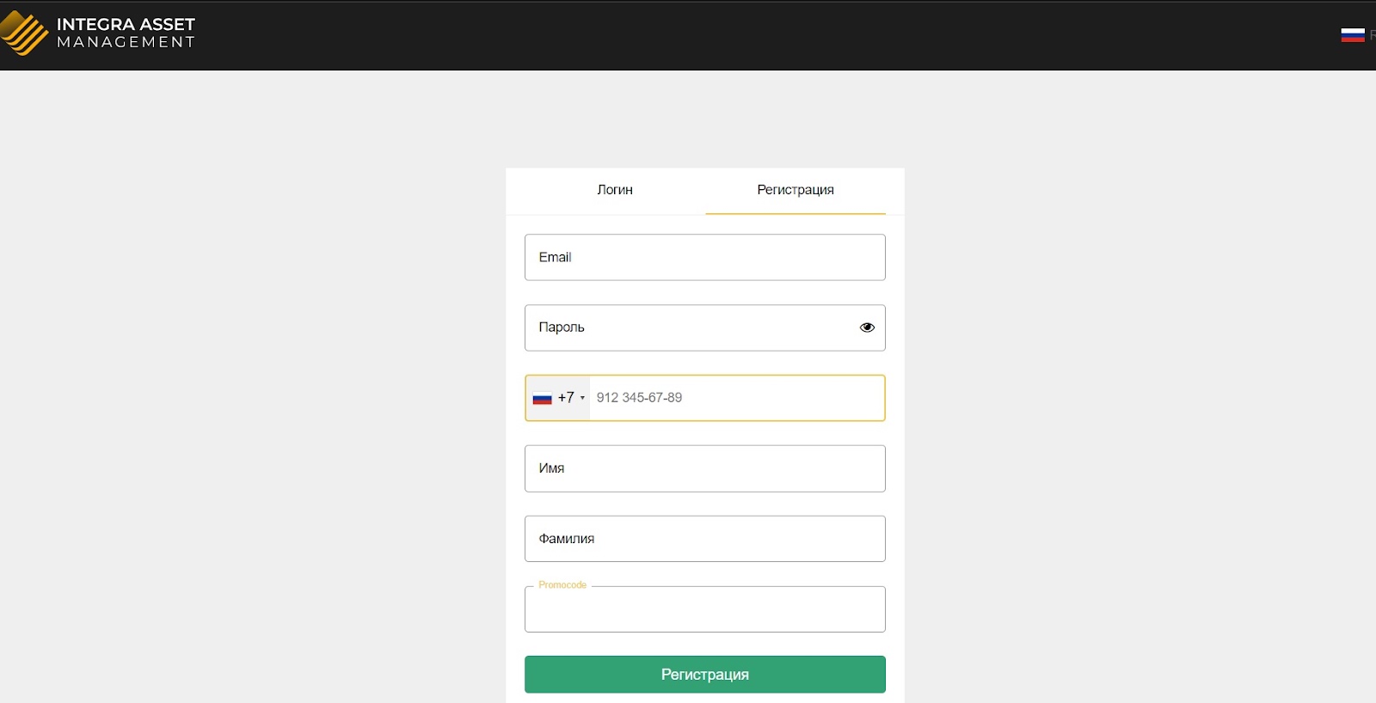This screenshot has height=703, width=1376.
Task: Click the Фамилия last name field
Action: pyautogui.click(x=705, y=539)
